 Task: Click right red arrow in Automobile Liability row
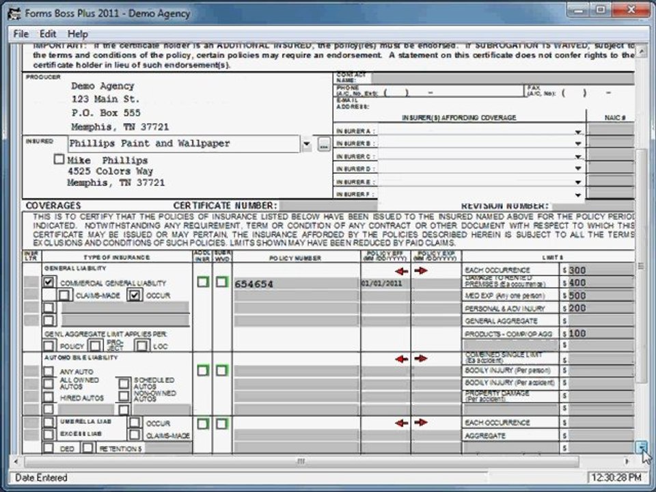click(x=421, y=358)
